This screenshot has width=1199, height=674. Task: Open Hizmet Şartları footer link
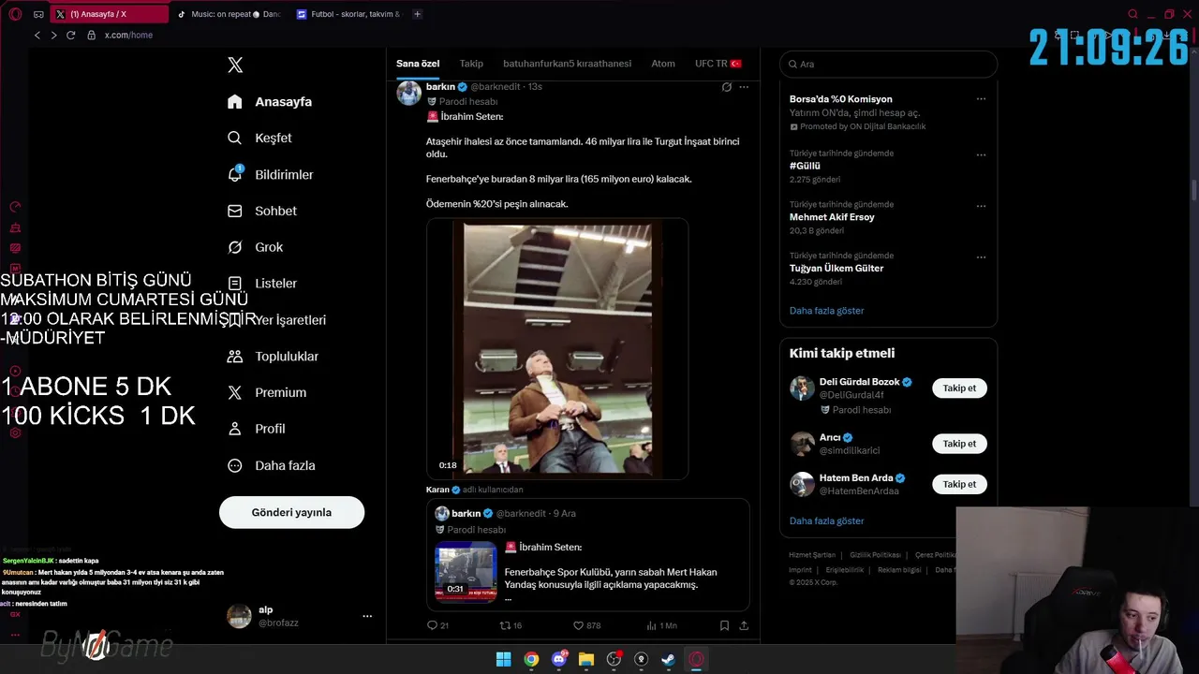click(811, 555)
